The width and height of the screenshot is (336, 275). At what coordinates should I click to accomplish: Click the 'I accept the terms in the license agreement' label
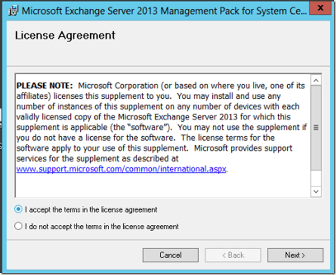(91, 210)
